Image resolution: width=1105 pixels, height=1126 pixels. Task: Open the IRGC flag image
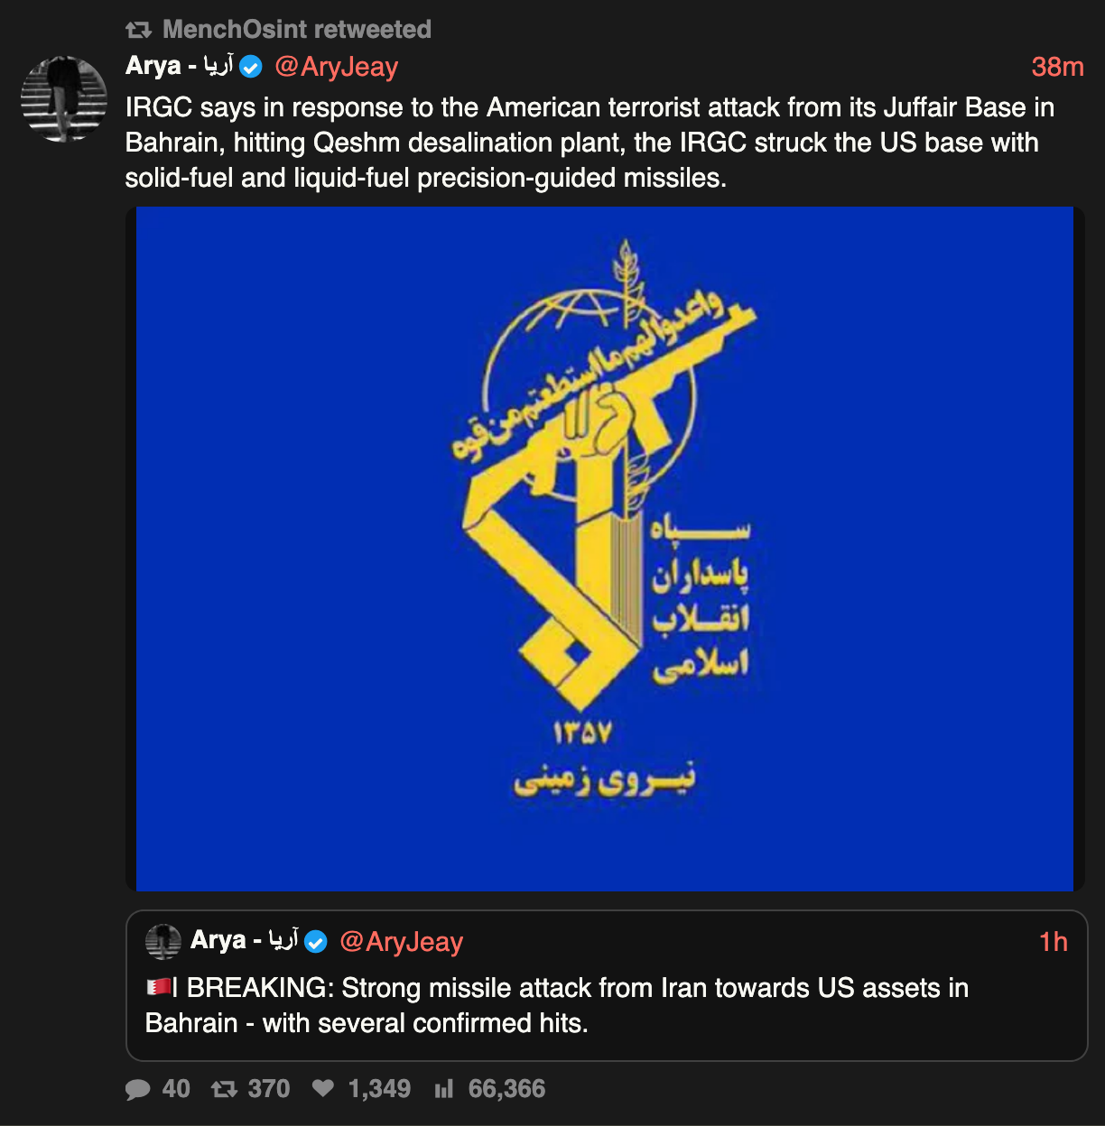(605, 549)
